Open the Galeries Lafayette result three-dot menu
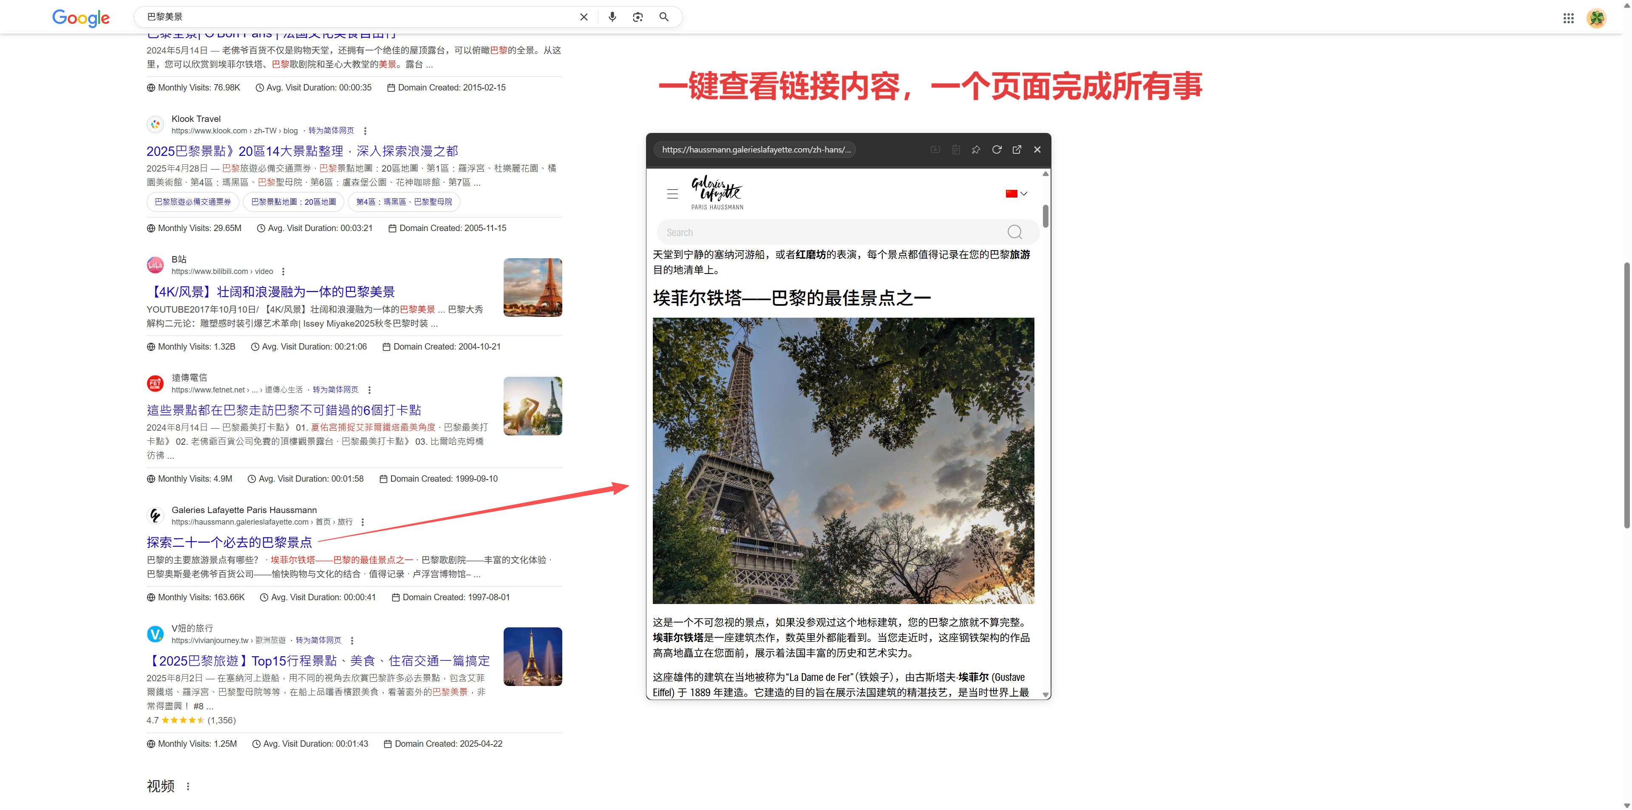The width and height of the screenshot is (1632, 810). pyautogui.click(x=363, y=522)
